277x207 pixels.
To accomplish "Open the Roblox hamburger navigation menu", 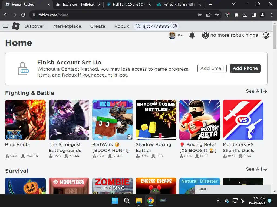I will (5, 26).
